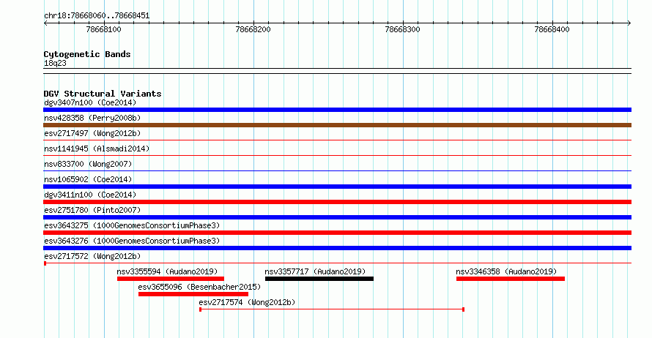Select the 18q23 band label
The height and width of the screenshot is (338, 652).
(55, 64)
